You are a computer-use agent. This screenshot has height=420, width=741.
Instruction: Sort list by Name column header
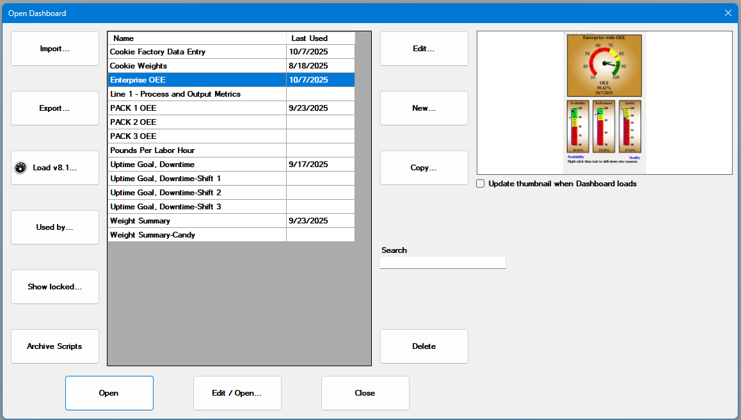point(196,38)
